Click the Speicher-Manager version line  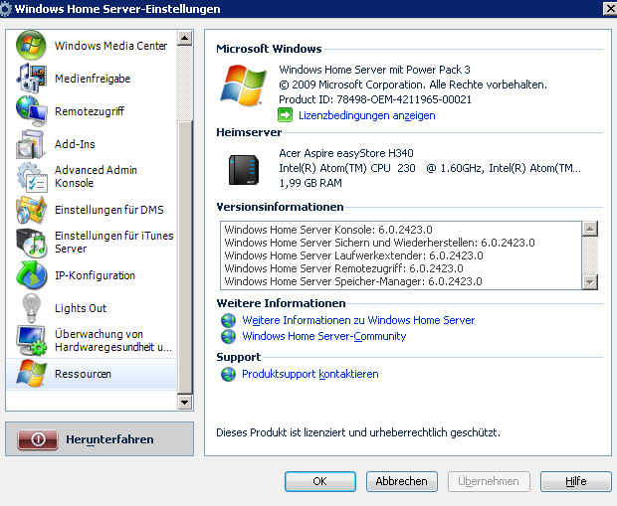click(x=353, y=281)
